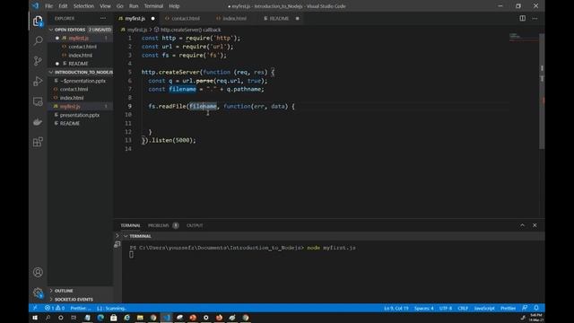Screen dimensions: 574x323
Task: Click Ln 9, Col 19 cursor position
Action: tap(396, 308)
